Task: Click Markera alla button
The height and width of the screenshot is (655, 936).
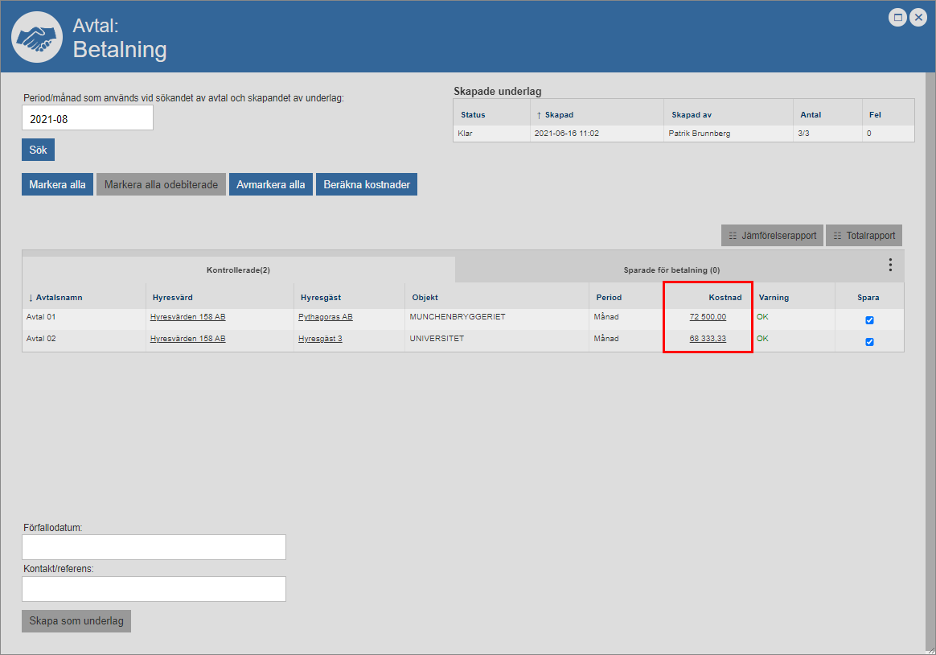Action: coord(57,184)
